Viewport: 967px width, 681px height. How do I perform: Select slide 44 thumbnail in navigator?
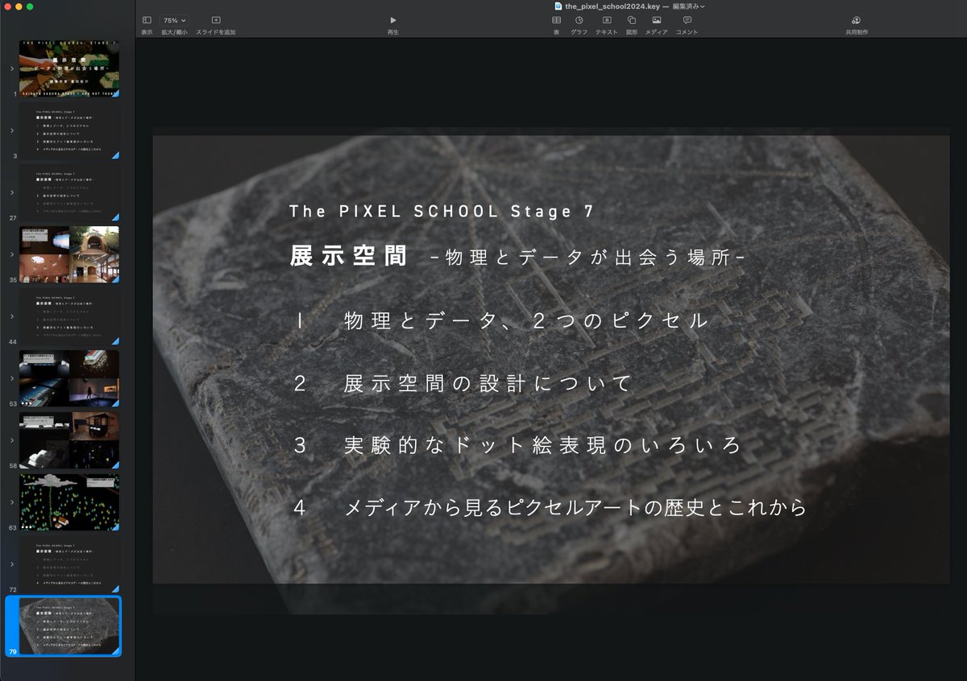(69, 316)
